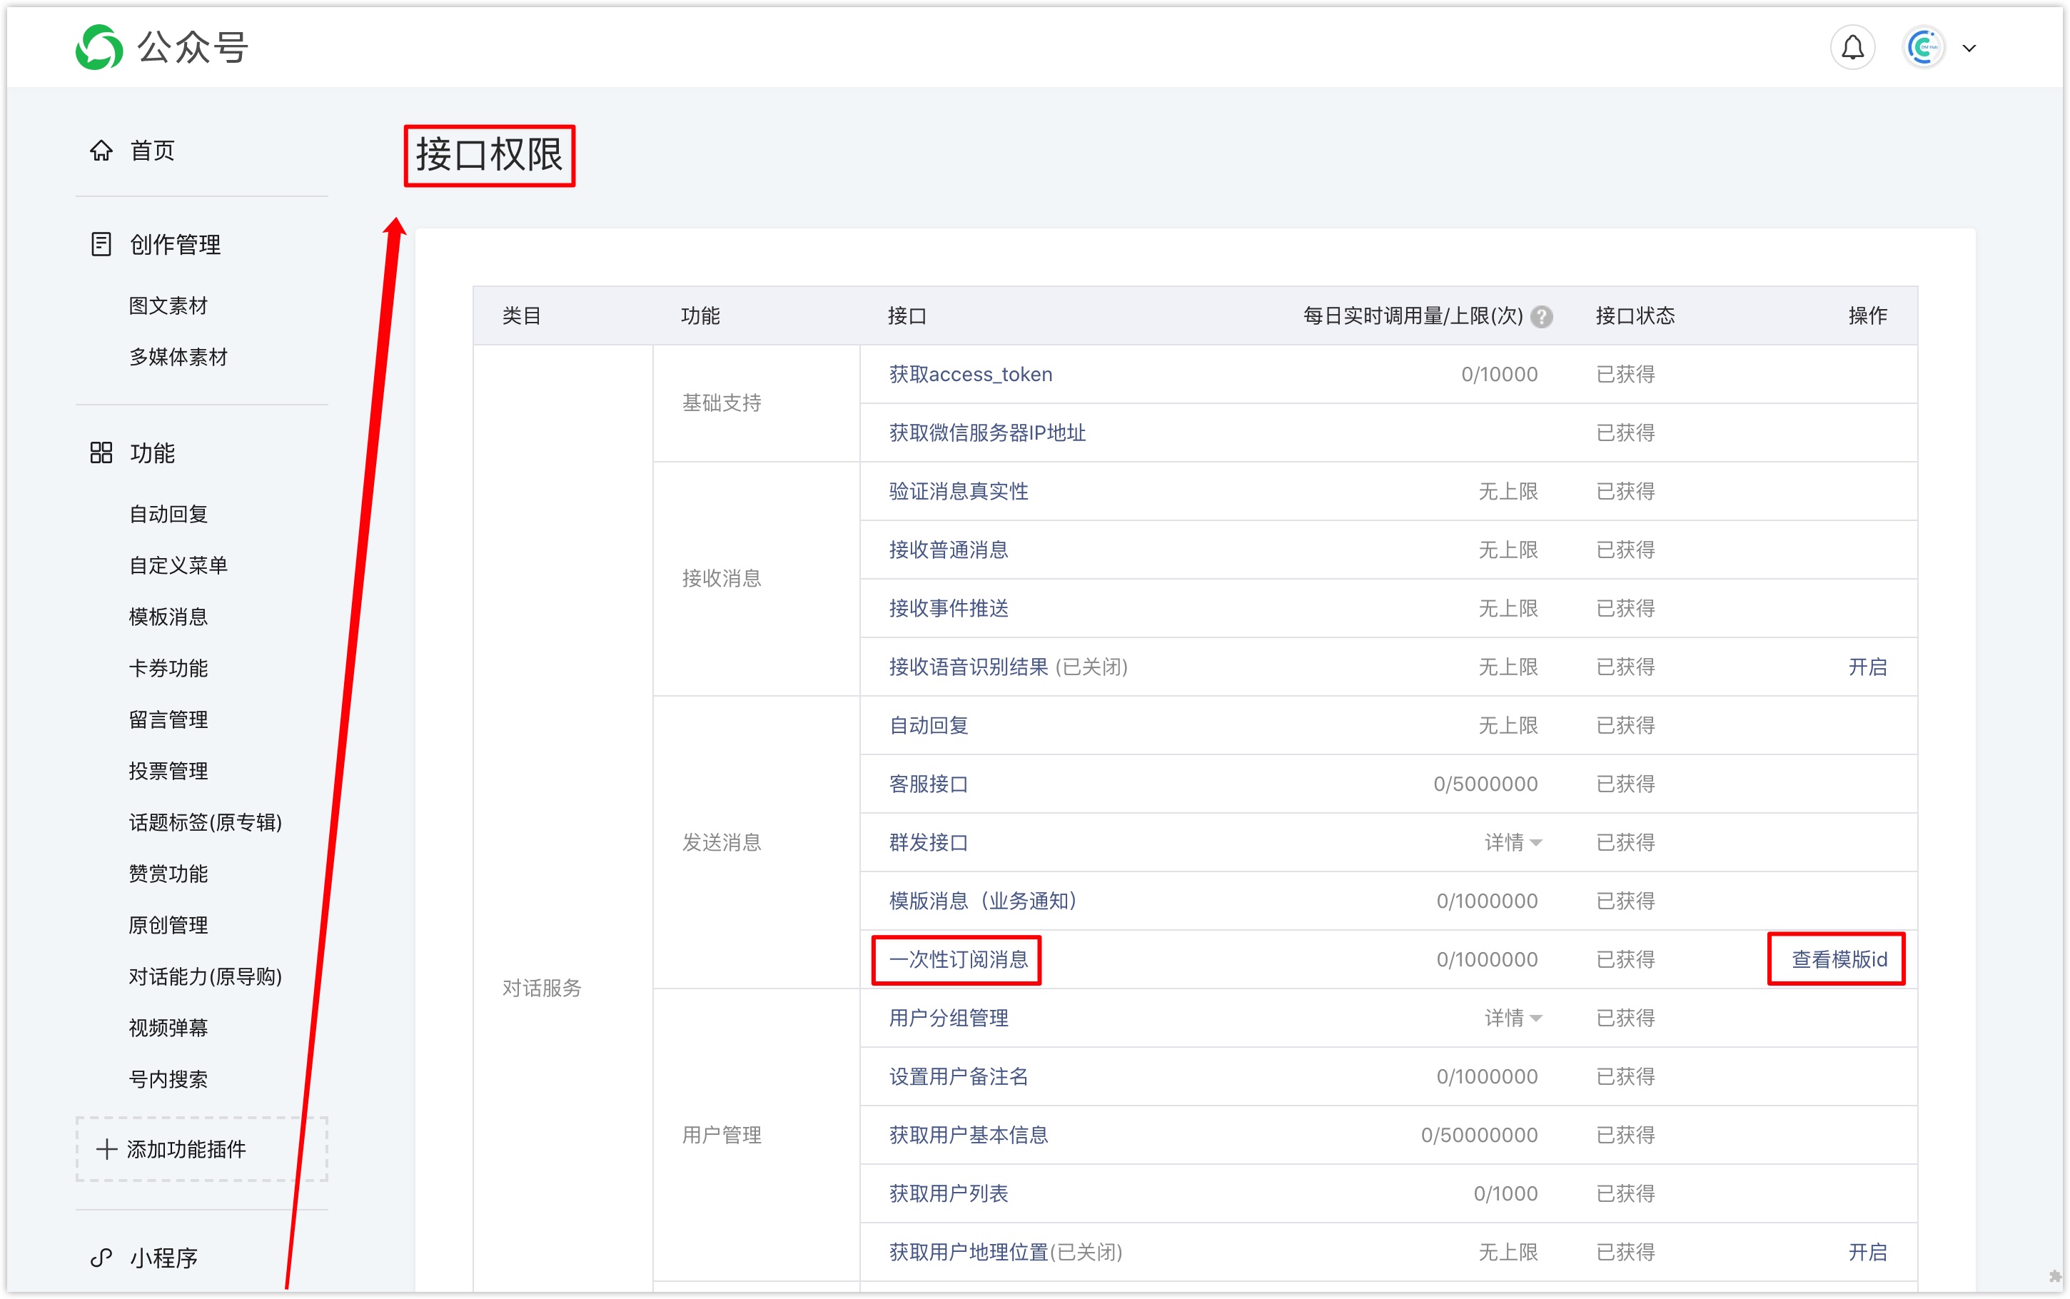This screenshot has width=2070, height=1299.
Task: Expand the account dropdown arrow
Action: click(1969, 48)
